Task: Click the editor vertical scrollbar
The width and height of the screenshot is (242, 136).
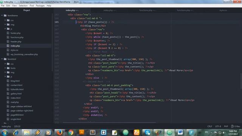Action: (x=241, y=81)
